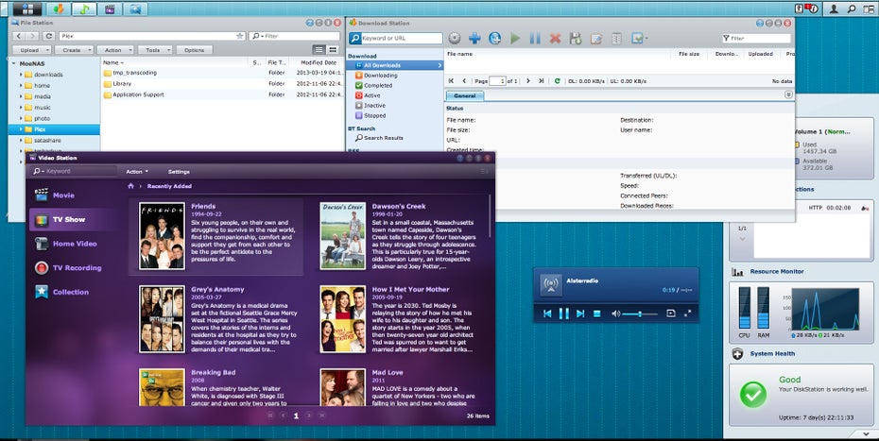Pause Alsterradio playback

(x=564, y=314)
